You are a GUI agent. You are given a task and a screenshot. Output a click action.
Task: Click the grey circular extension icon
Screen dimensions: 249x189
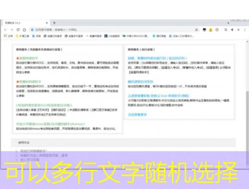pyautogui.click(x=217, y=30)
